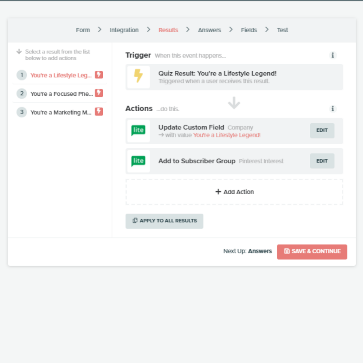
Task: Edit the Update Custom Field action
Action: 322,130
